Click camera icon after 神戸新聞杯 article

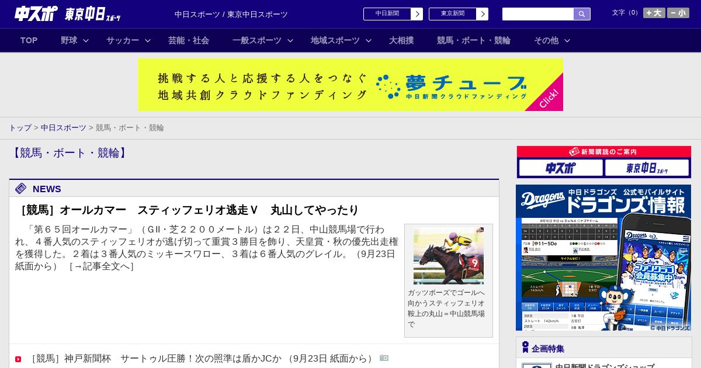384,358
